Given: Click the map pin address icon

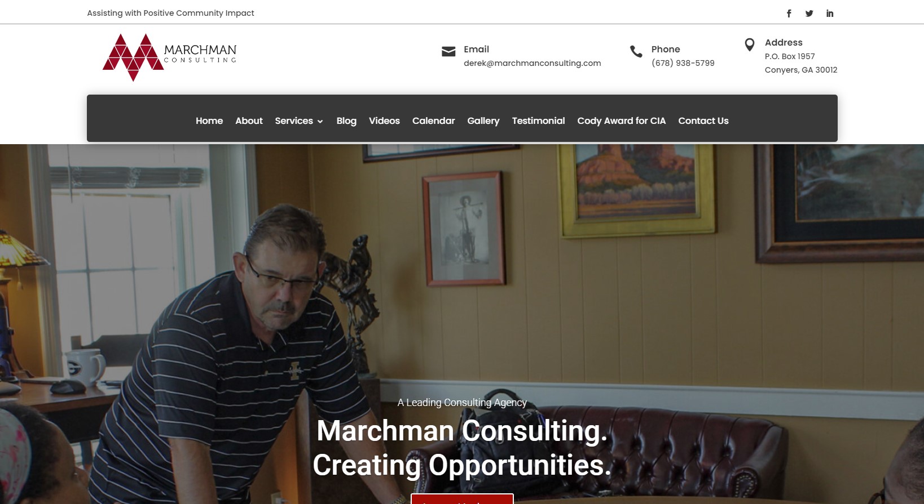Looking at the screenshot, I should click(x=750, y=45).
